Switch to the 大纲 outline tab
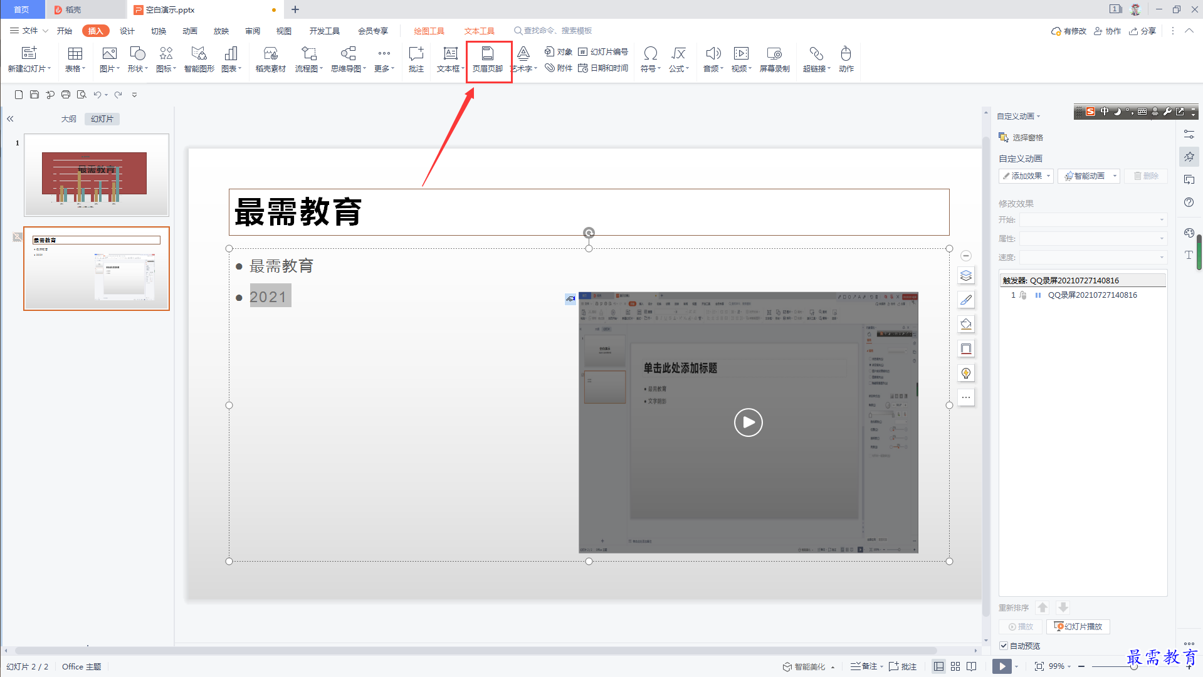The width and height of the screenshot is (1203, 677). tap(68, 118)
